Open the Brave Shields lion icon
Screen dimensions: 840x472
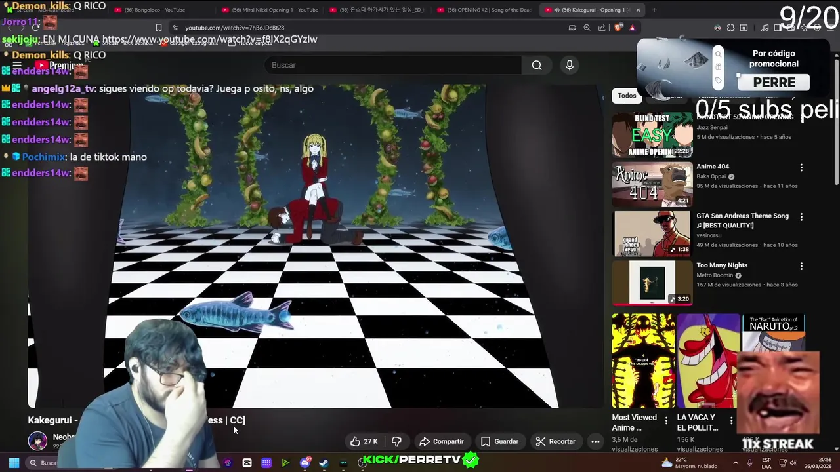(618, 28)
